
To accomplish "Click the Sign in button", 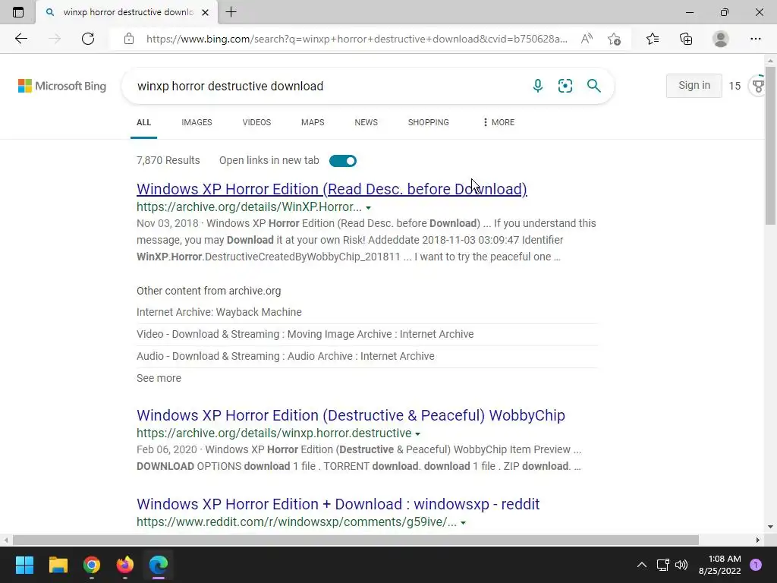I will coord(694,85).
